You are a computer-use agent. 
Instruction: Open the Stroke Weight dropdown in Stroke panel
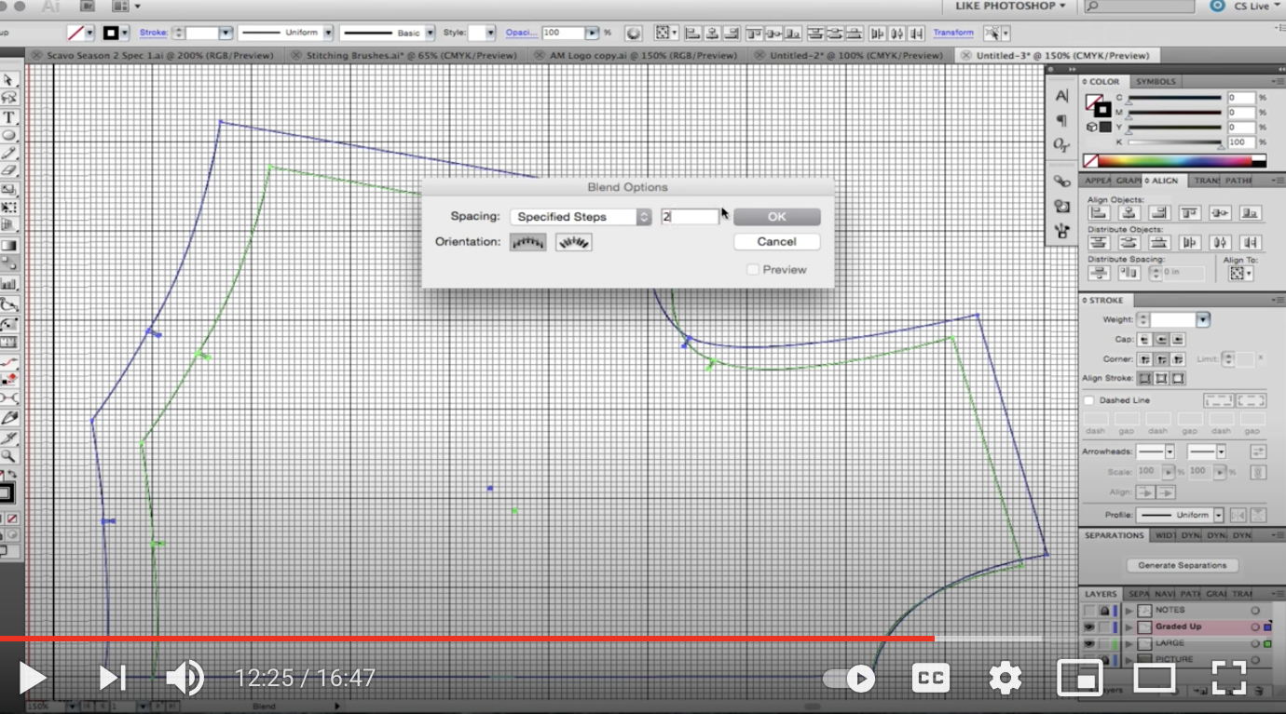pyautogui.click(x=1203, y=319)
